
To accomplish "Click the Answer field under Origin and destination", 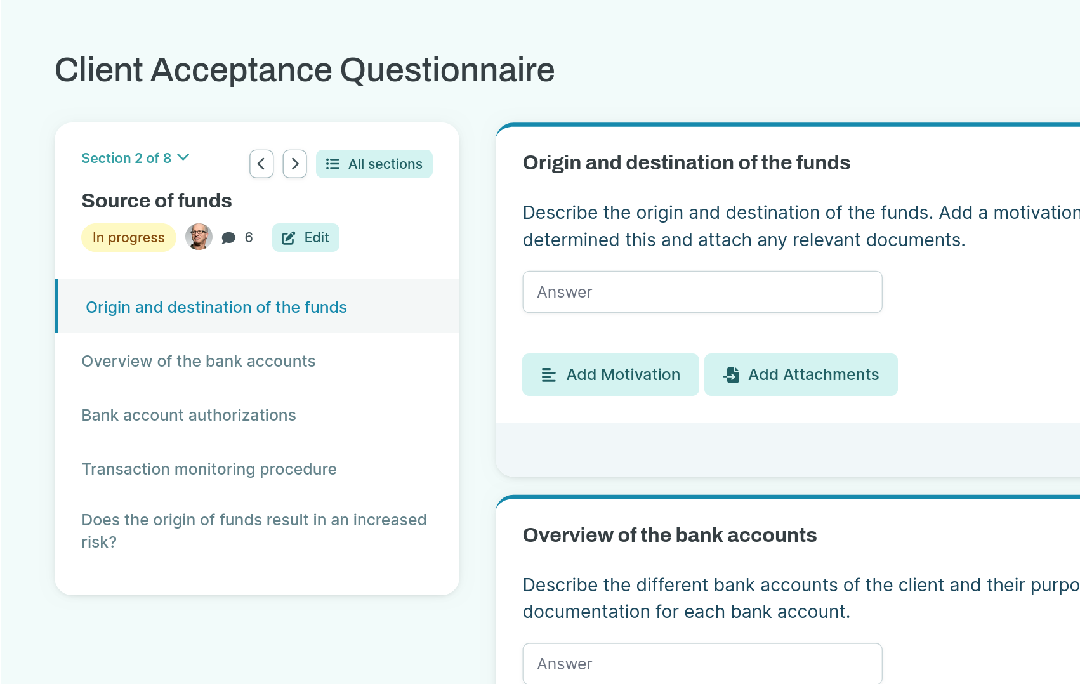I will click(x=702, y=292).
